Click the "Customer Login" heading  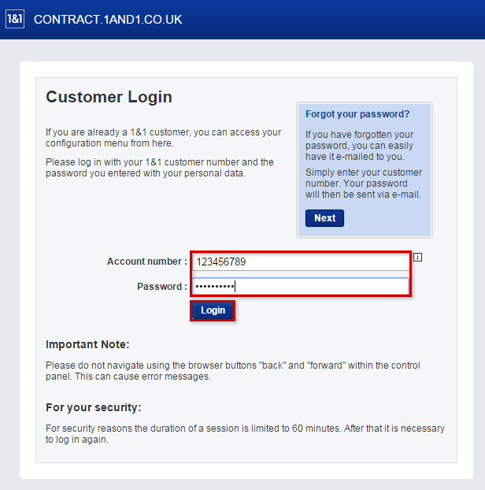coord(109,97)
